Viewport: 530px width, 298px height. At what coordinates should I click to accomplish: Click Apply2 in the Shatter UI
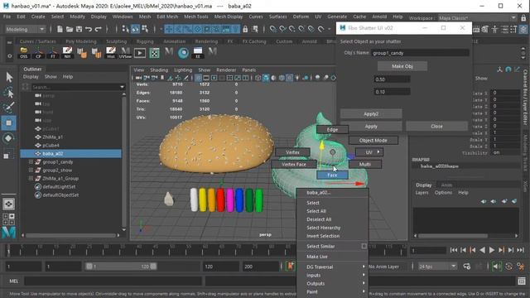[x=371, y=114]
